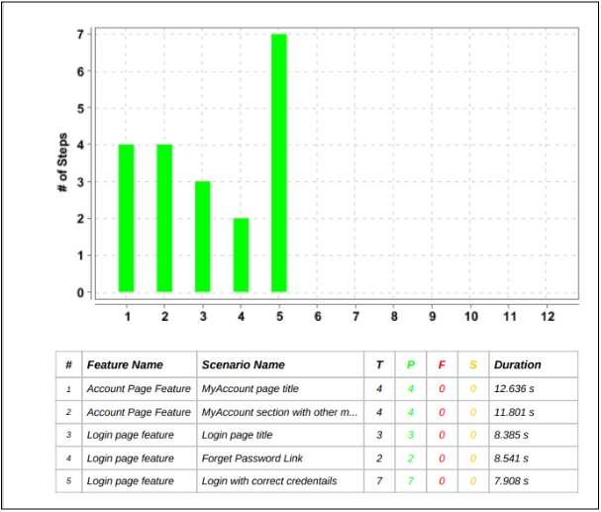Click the green P column header

click(411, 364)
